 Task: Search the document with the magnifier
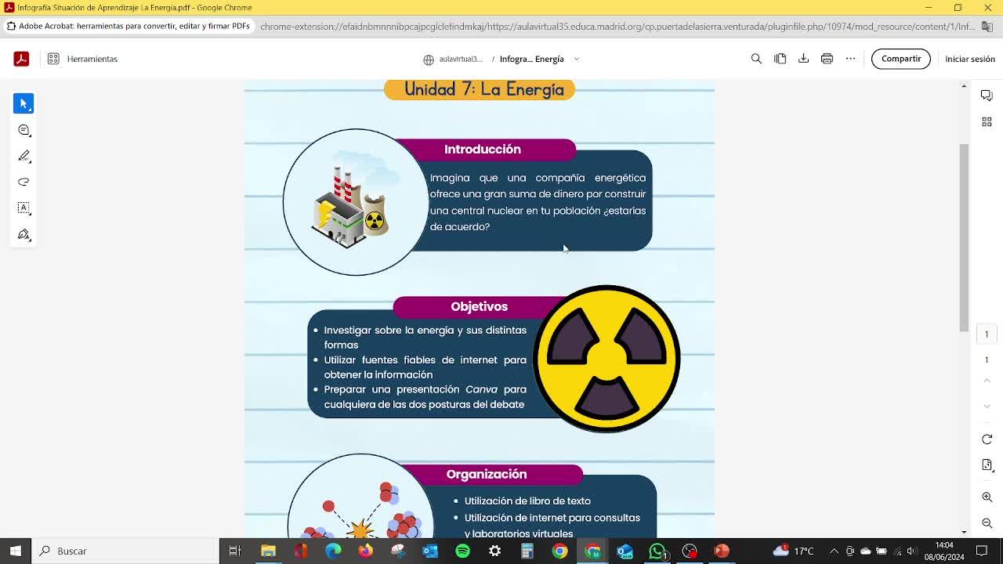pyautogui.click(x=756, y=59)
